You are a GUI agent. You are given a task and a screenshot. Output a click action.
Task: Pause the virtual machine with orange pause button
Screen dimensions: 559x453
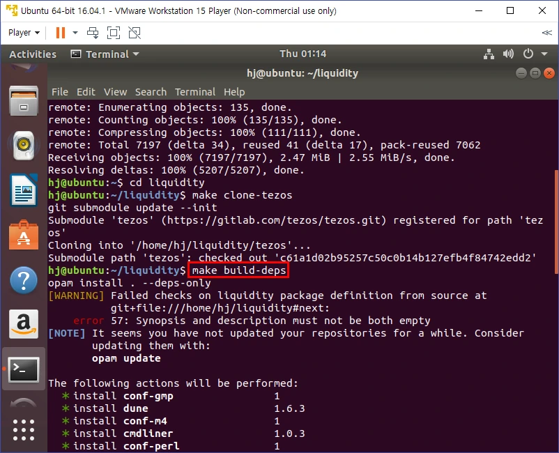(61, 33)
